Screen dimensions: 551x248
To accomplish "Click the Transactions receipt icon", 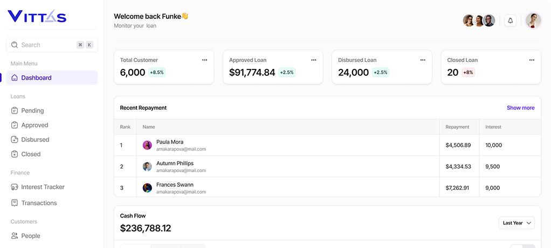I will click(x=15, y=203).
